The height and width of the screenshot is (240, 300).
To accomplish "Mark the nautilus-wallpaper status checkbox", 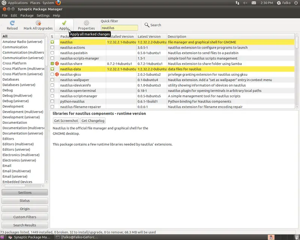I will click(x=52, y=80).
